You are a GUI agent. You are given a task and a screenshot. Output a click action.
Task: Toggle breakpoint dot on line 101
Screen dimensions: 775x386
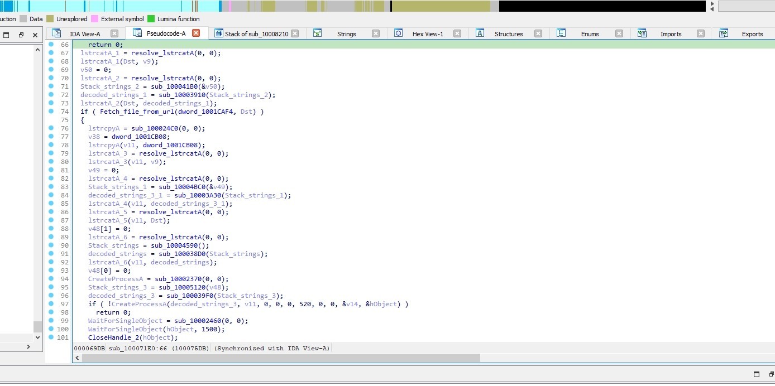click(51, 337)
